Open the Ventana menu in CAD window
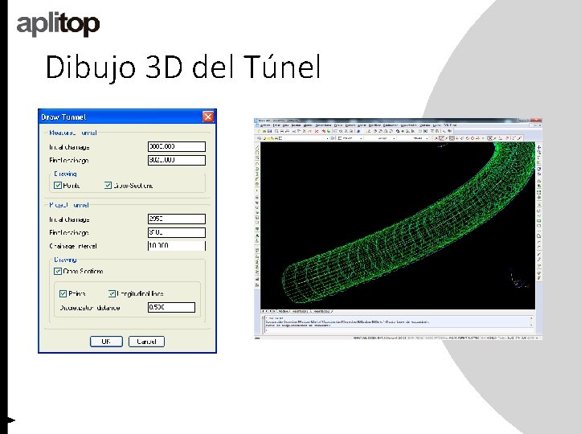Viewport: 581px width, 434px height. pyautogui.click(x=424, y=125)
